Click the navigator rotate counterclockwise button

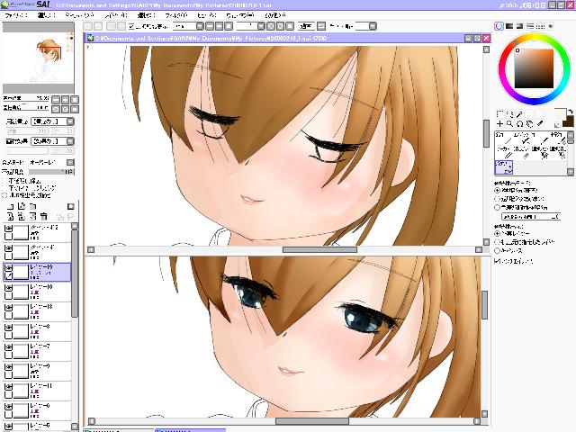coord(56,109)
